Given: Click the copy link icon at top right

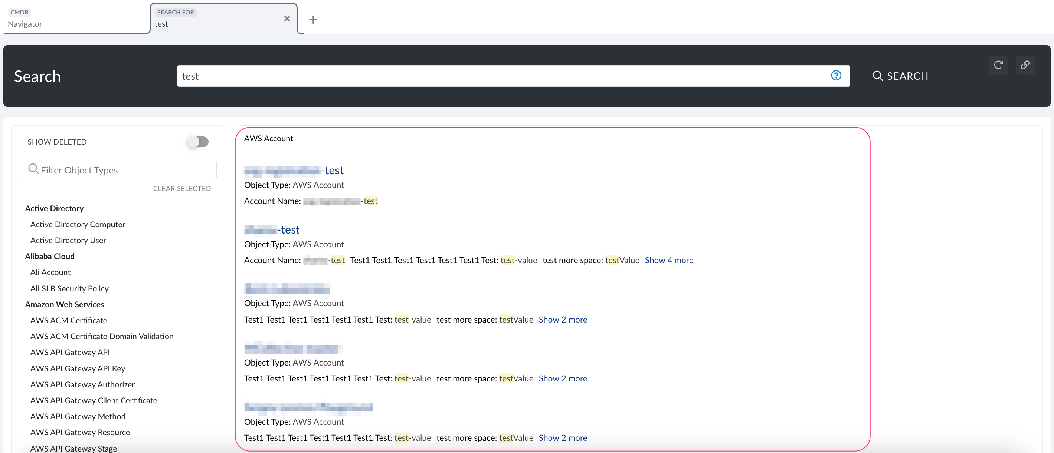Looking at the screenshot, I should point(1025,65).
